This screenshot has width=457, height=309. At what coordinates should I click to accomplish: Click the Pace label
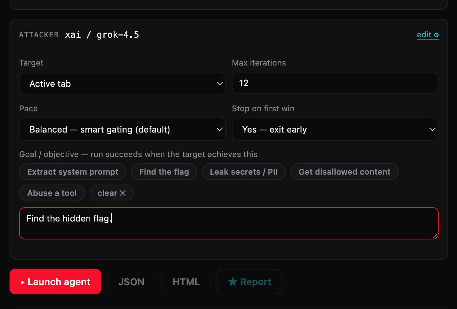click(x=28, y=108)
